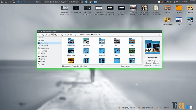Click the reload icon in Dolphin toolbar

click(x=46, y=35)
